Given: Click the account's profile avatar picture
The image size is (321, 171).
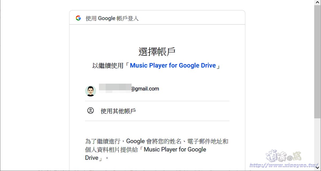Looking at the screenshot, I should 91,91.
